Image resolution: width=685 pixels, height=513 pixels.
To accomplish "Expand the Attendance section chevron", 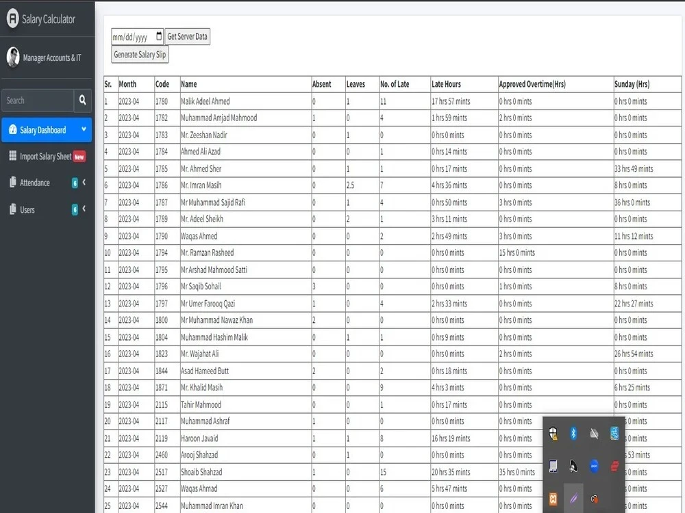I will tap(85, 183).
